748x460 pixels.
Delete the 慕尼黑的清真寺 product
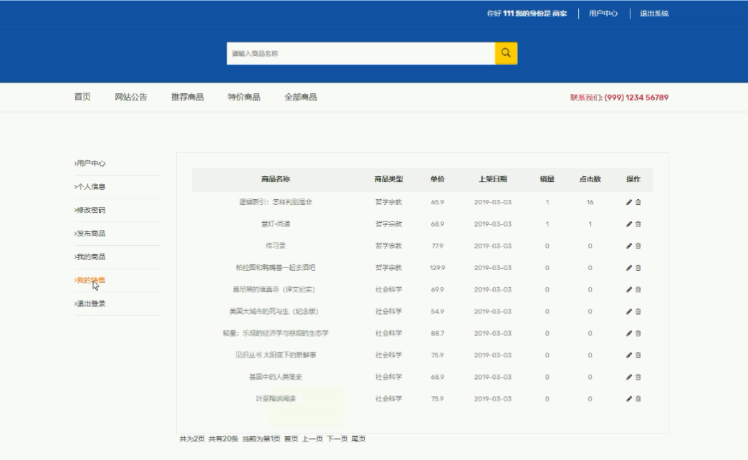tap(638, 289)
